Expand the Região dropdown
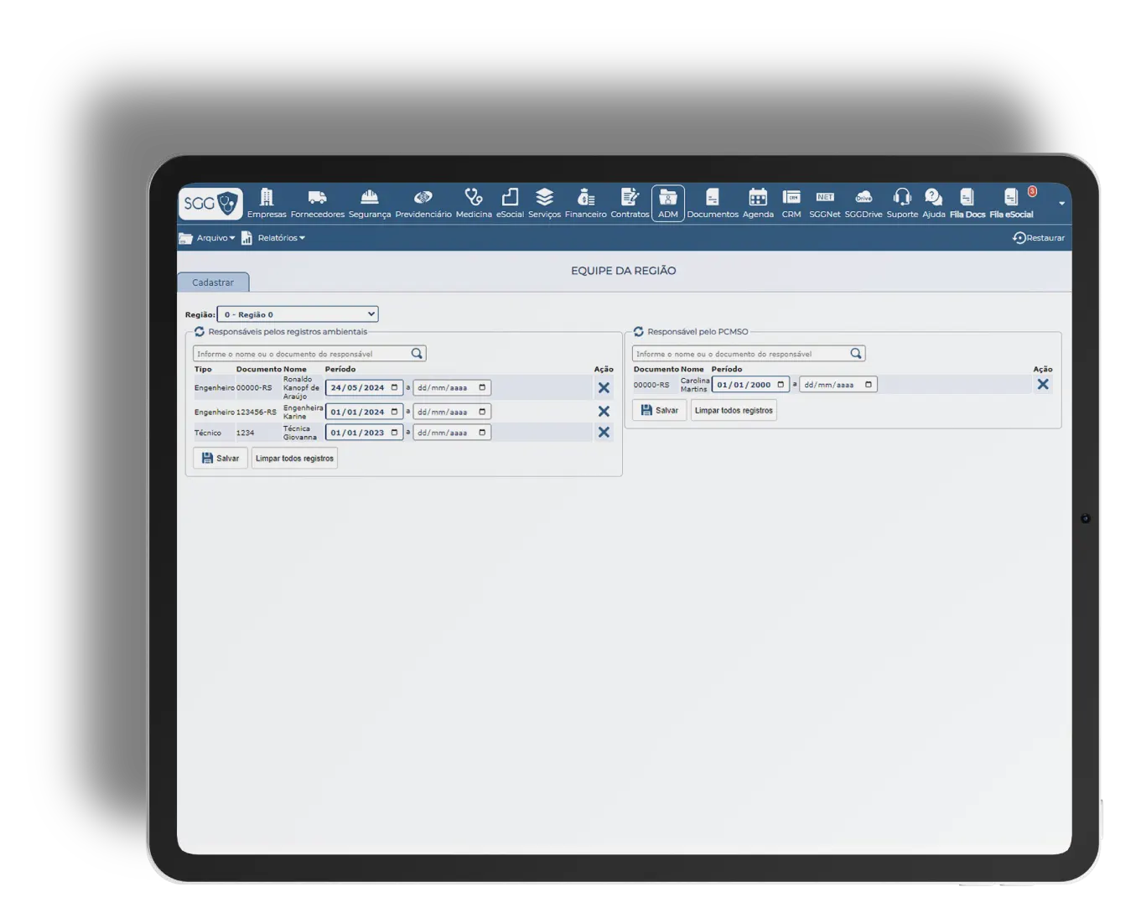 click(298, 314)
